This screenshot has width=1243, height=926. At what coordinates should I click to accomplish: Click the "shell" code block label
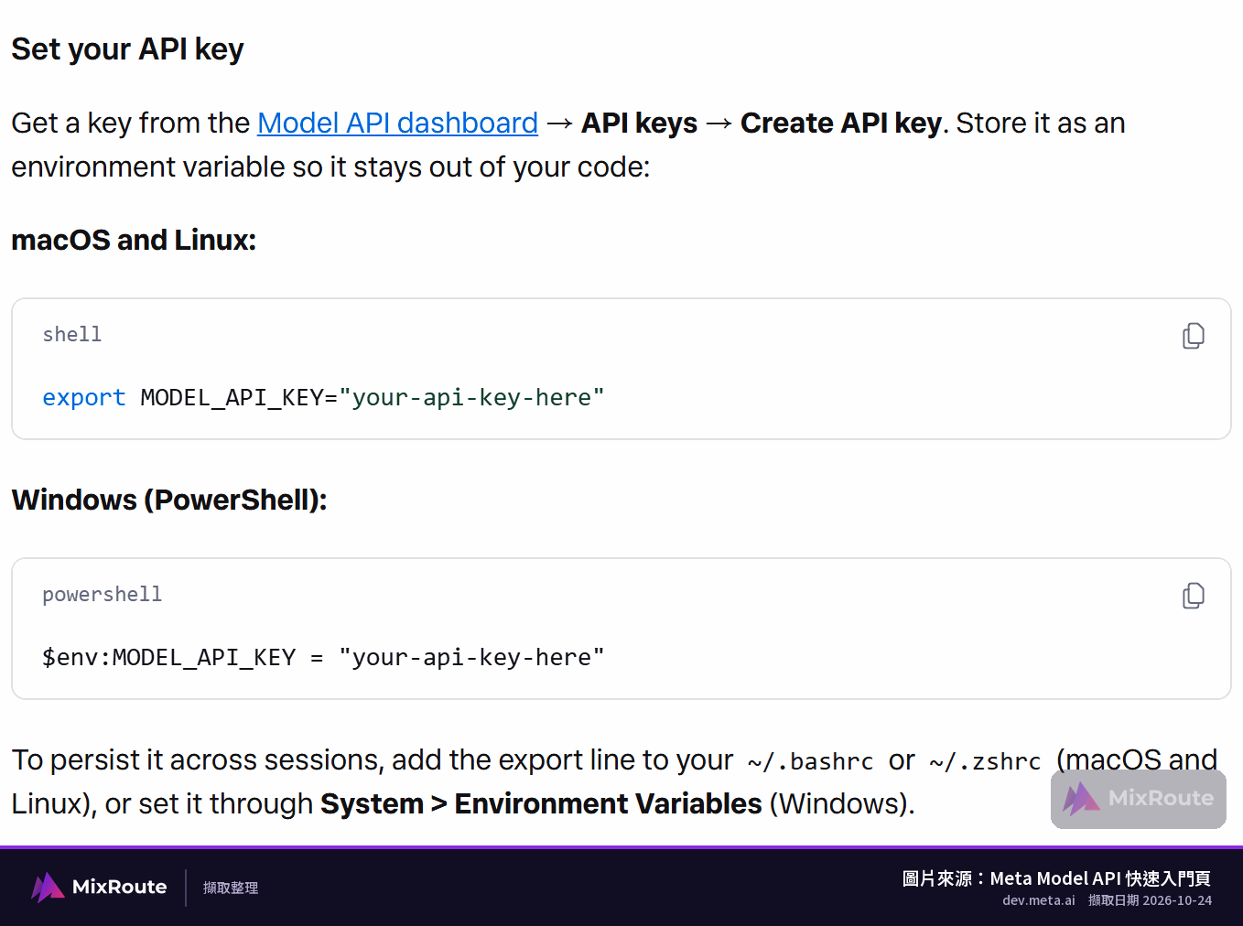(x=72, y=335)
